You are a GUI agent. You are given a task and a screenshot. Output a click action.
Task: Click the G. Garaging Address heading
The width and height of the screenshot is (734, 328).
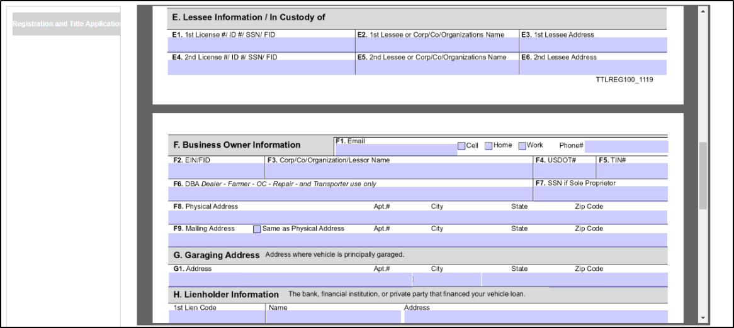point(217,255)
